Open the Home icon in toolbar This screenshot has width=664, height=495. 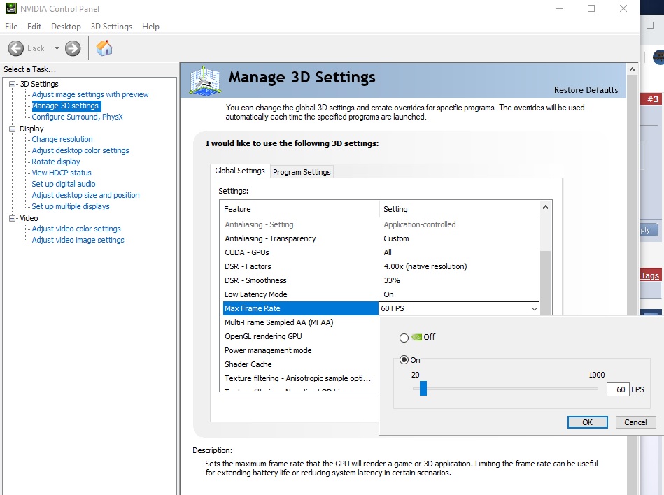tap(104, 48)
